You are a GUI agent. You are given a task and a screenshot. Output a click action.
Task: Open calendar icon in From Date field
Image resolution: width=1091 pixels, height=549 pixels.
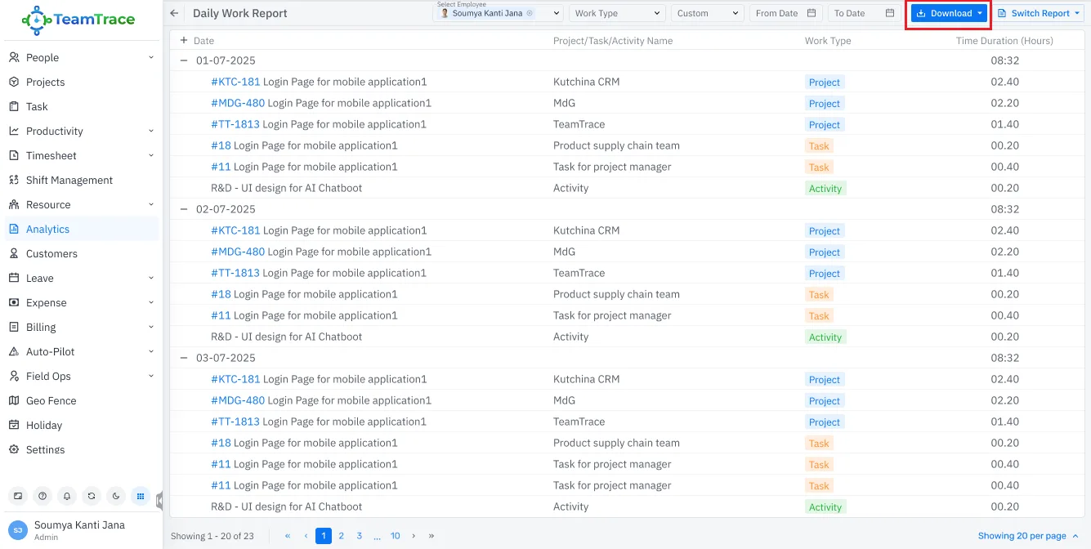(811, 13)
